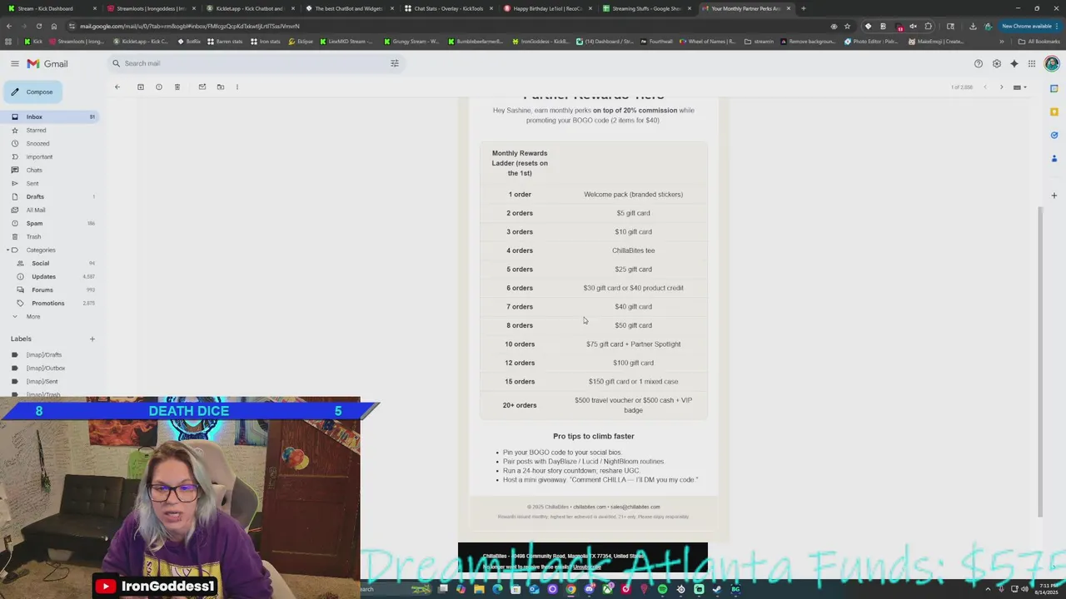Open the Gmail main menu hamburger

(15, 63)
